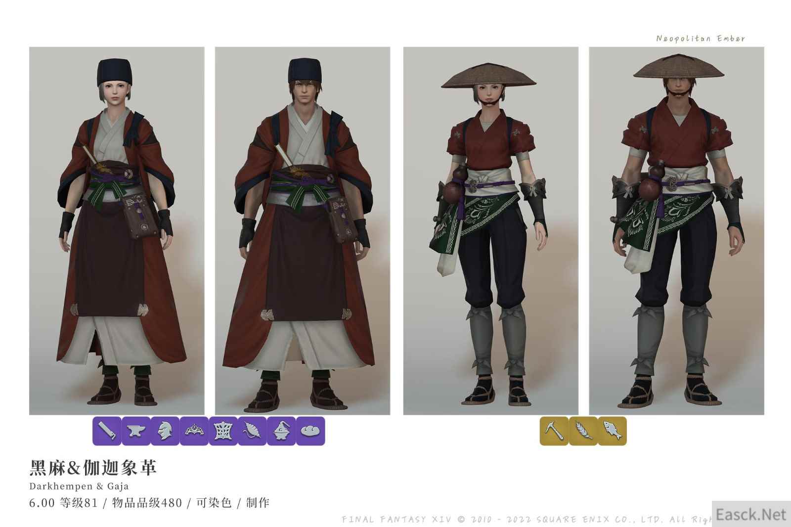Click the Carpenter saw job icon
Image resolution: width=791 pixels, height=527 pixels.
(x=107, y=431)
